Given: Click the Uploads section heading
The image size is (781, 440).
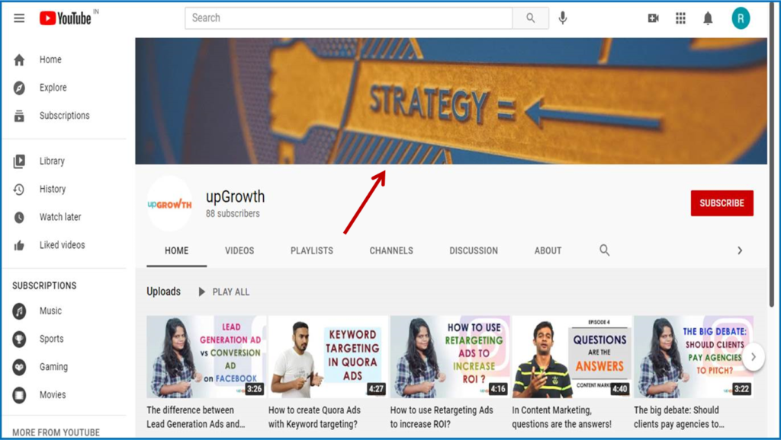Looking at the screenshot, I should (x=163, y=292).
